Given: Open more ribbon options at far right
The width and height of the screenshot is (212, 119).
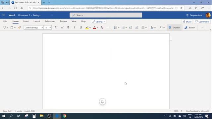Looking at the screenshot, I should pos(201,27).
